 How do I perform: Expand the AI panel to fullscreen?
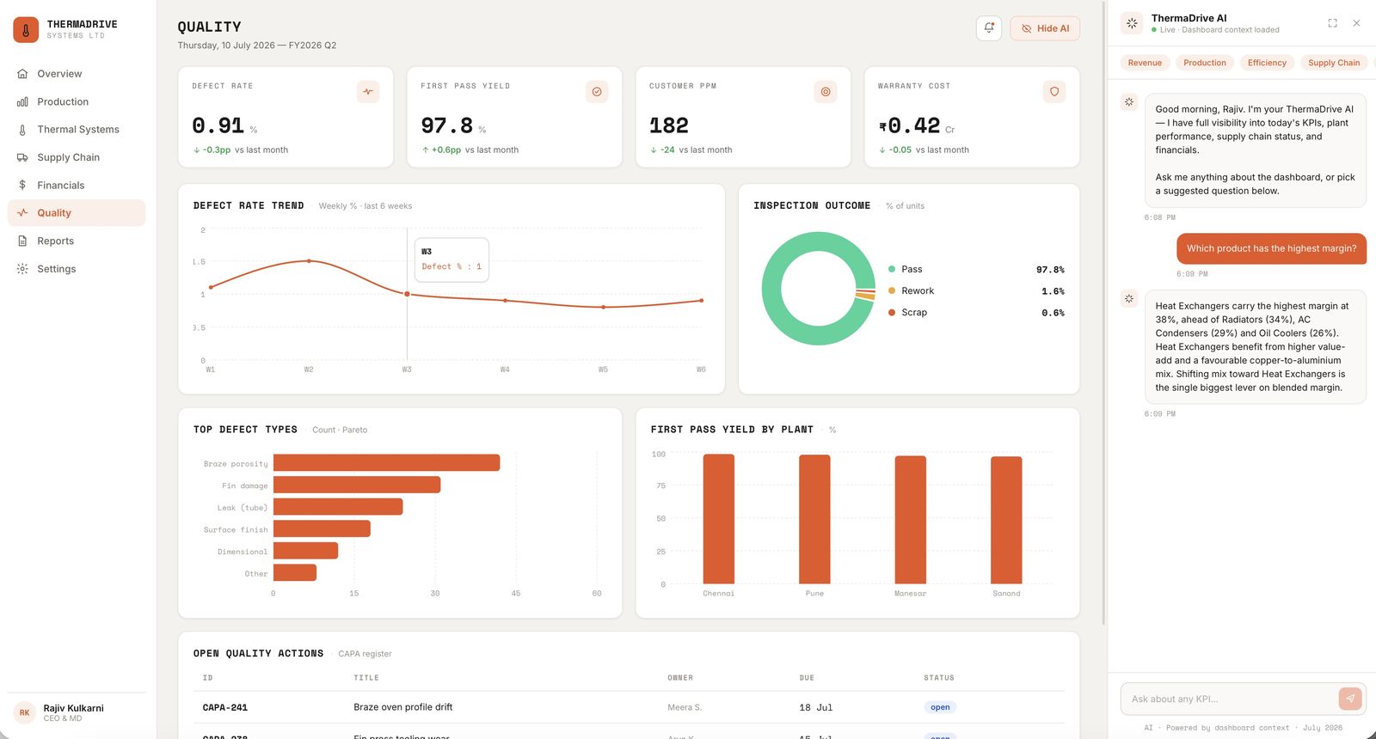click(1332, 23)
